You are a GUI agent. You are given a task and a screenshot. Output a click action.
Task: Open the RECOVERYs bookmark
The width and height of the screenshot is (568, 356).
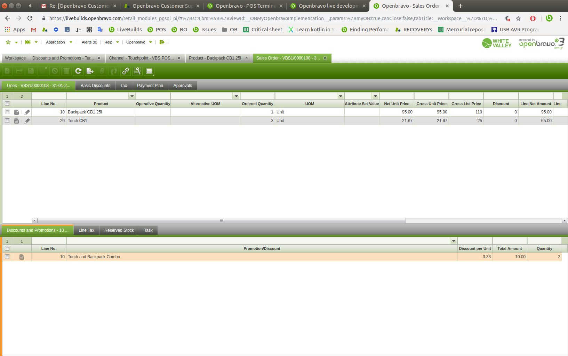point(414,30)
